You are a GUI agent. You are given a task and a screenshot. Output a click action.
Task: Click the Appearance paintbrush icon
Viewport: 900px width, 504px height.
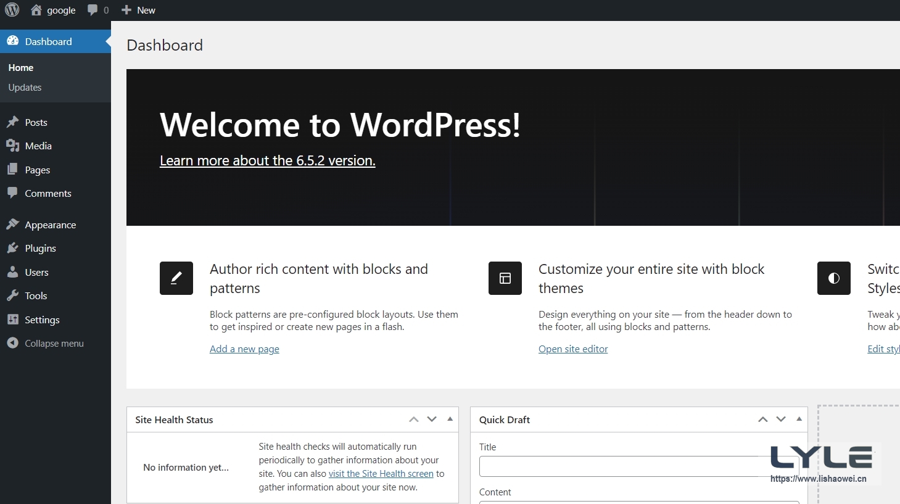click(13, 225)
